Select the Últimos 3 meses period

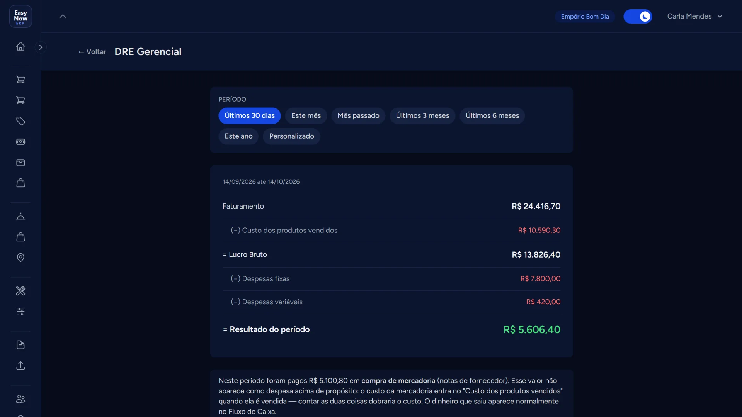pos(422,116)
